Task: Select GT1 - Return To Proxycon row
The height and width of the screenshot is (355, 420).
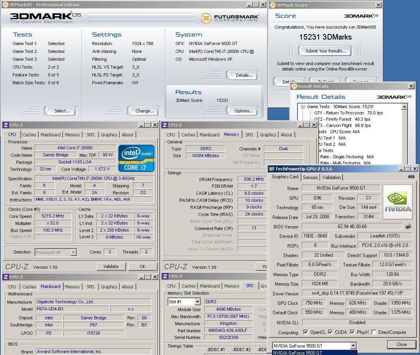Action: click(348, 113)
